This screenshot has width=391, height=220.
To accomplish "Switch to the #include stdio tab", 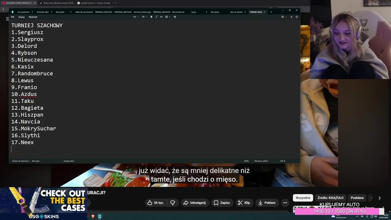I will tap(44, 12).
